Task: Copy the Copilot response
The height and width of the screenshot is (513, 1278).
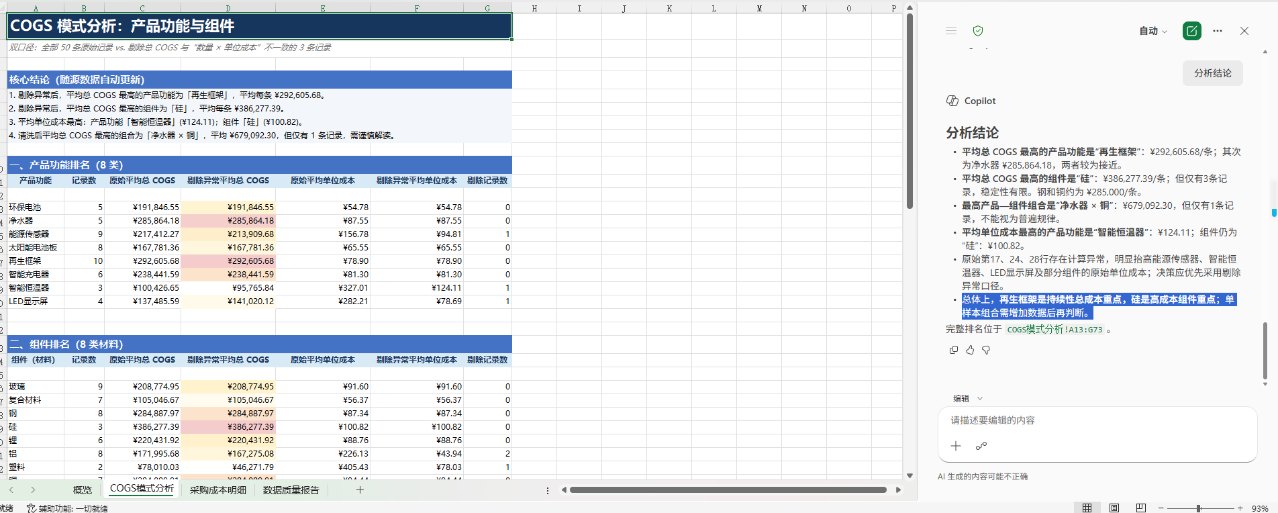Action: (x=954, y=350)
